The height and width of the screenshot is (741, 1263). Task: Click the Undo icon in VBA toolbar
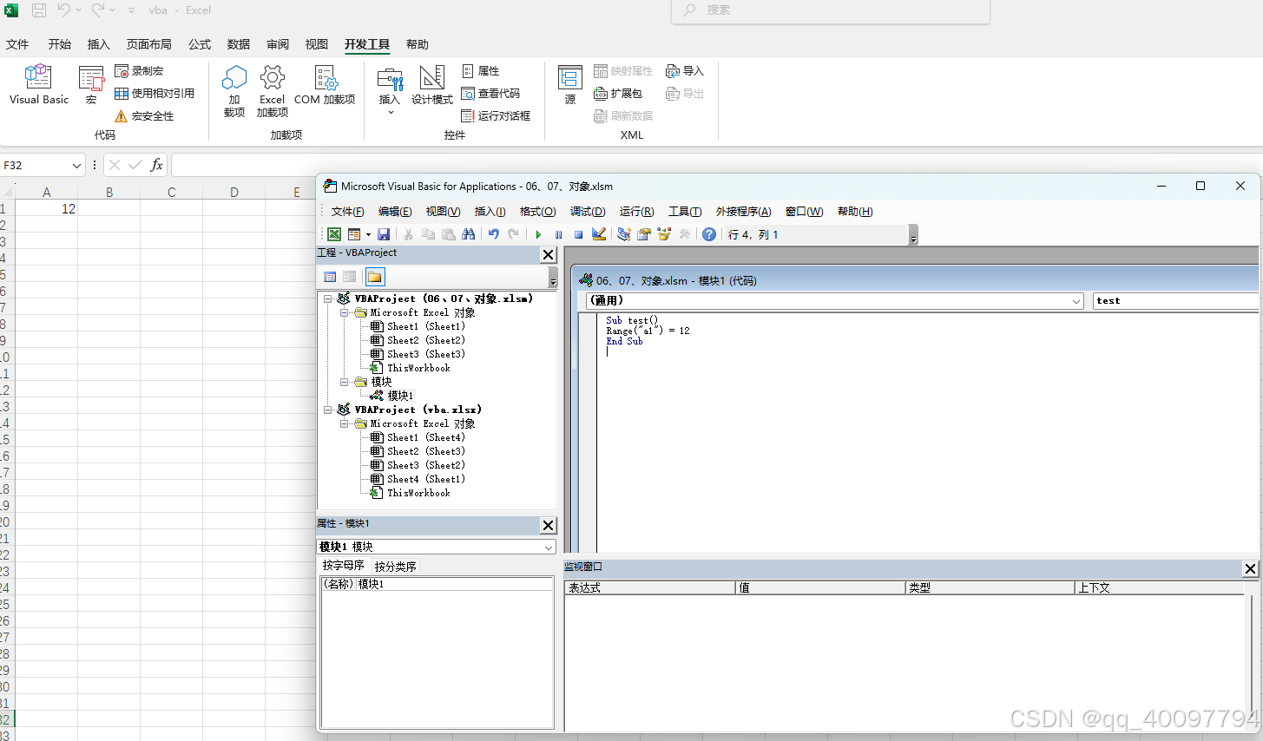tap(494, 234)
